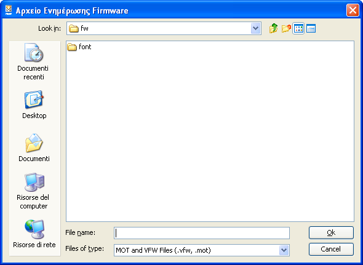Screen dimensions: 363x265
Task: Open the Documenti folder shortcut
Action: point(34,148)
